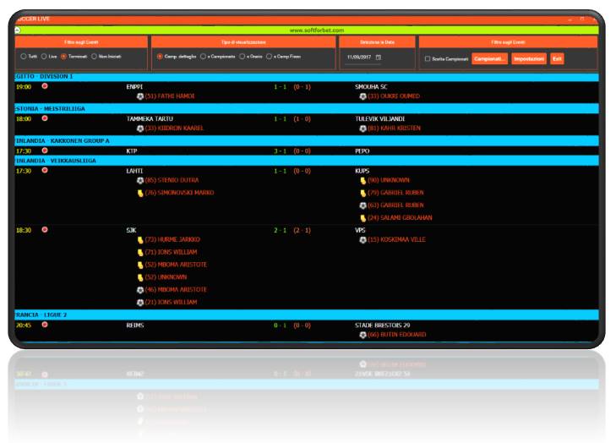Click yellow card icon for (52) Unknown
Screen dimensions: 616x443
(x=140, y=277)
